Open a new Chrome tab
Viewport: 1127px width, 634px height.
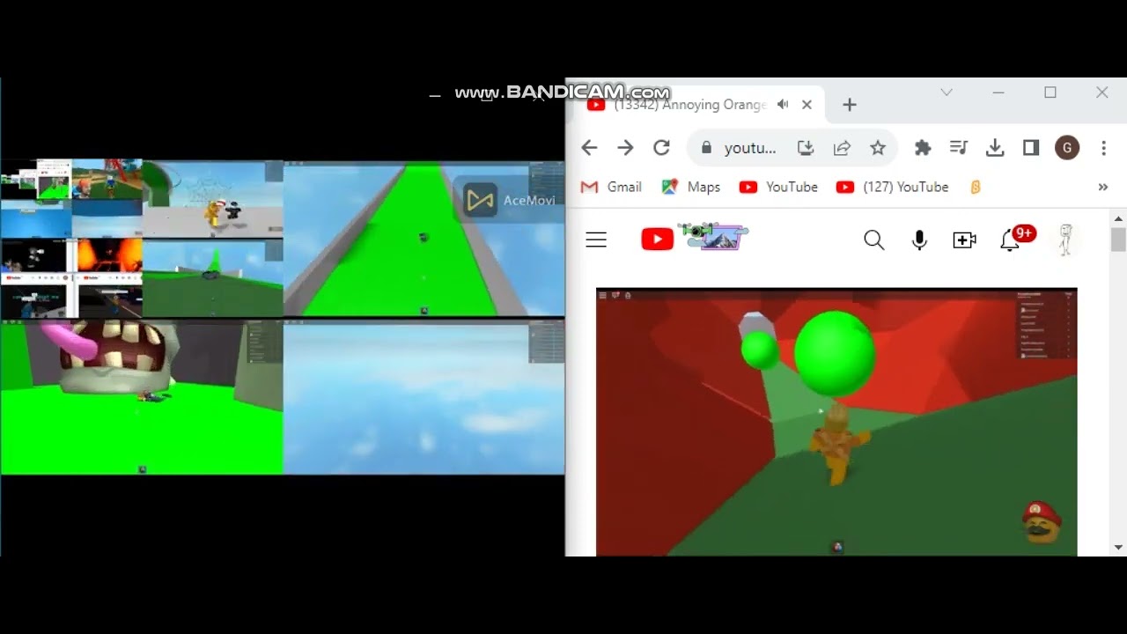(x=849, y=105)
